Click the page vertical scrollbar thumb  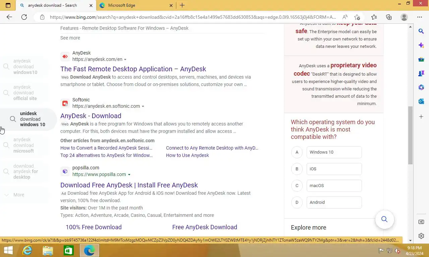pyautogui.click(x=410, y=135)
